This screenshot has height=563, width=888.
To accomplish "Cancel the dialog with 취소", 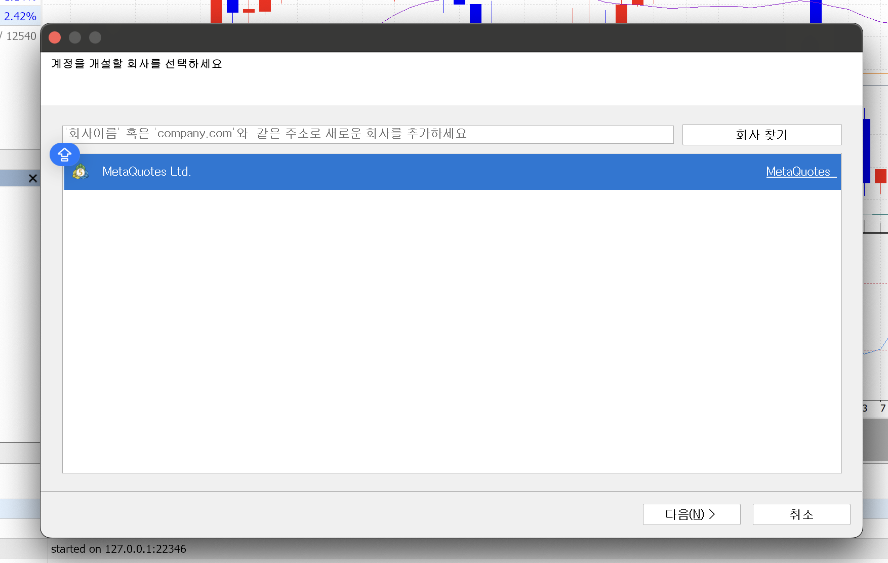I will (801, 514).
